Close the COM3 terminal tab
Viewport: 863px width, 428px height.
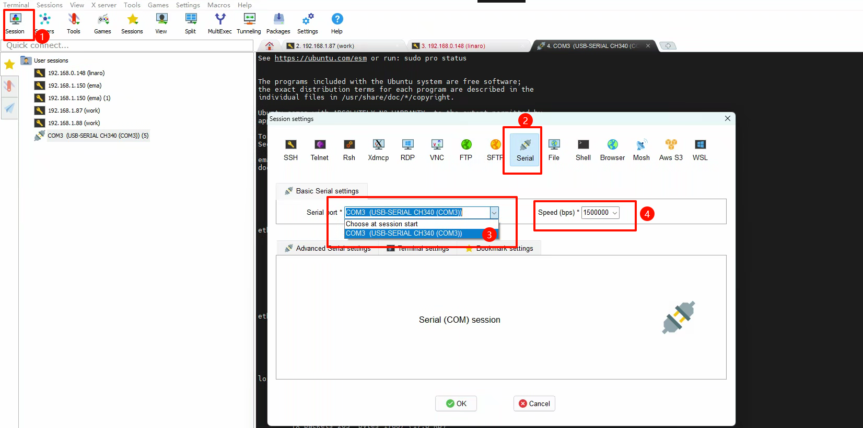648,46
